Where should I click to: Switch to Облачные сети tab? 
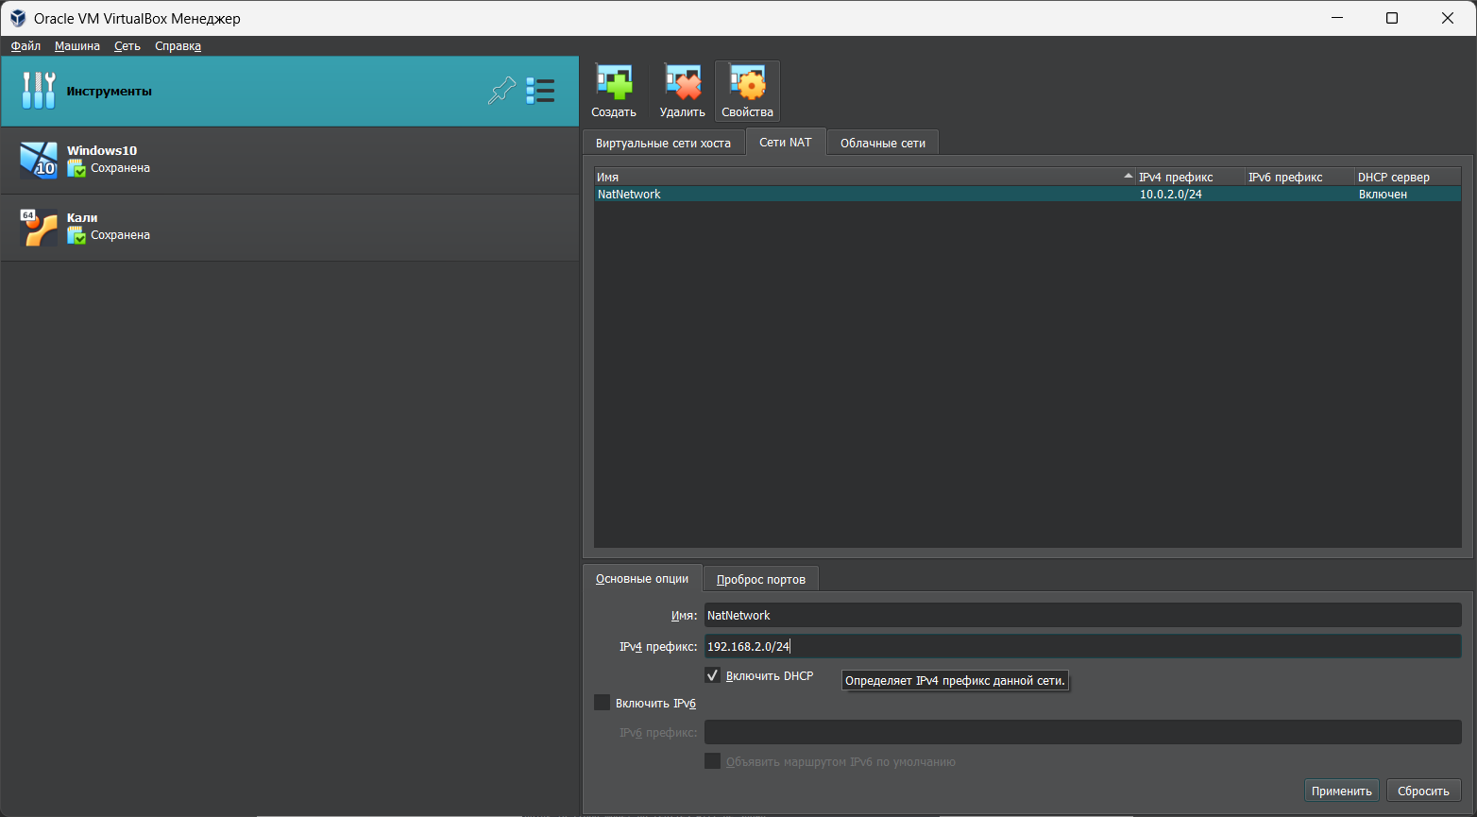[x=883, y=143]
